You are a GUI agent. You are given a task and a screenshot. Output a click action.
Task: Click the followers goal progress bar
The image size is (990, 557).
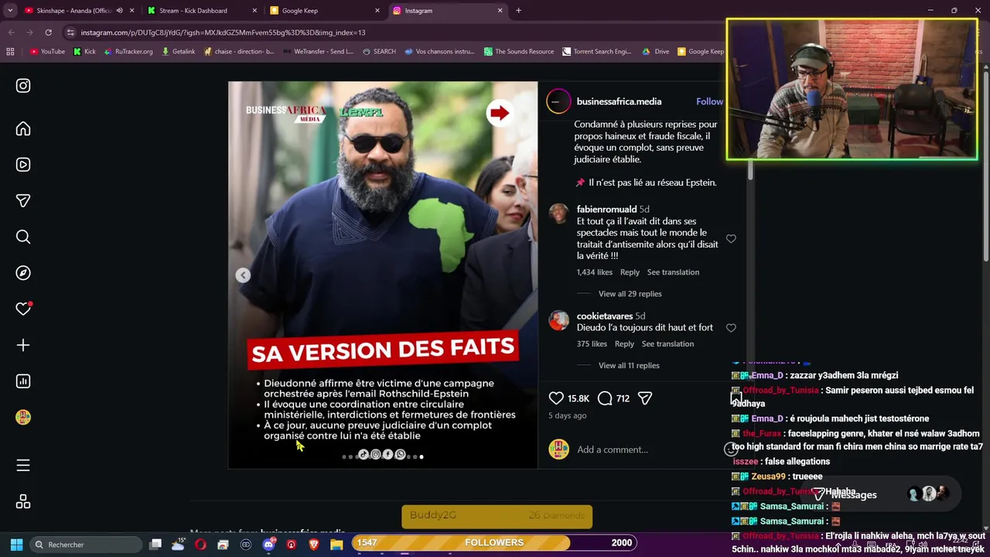point(494,542)
